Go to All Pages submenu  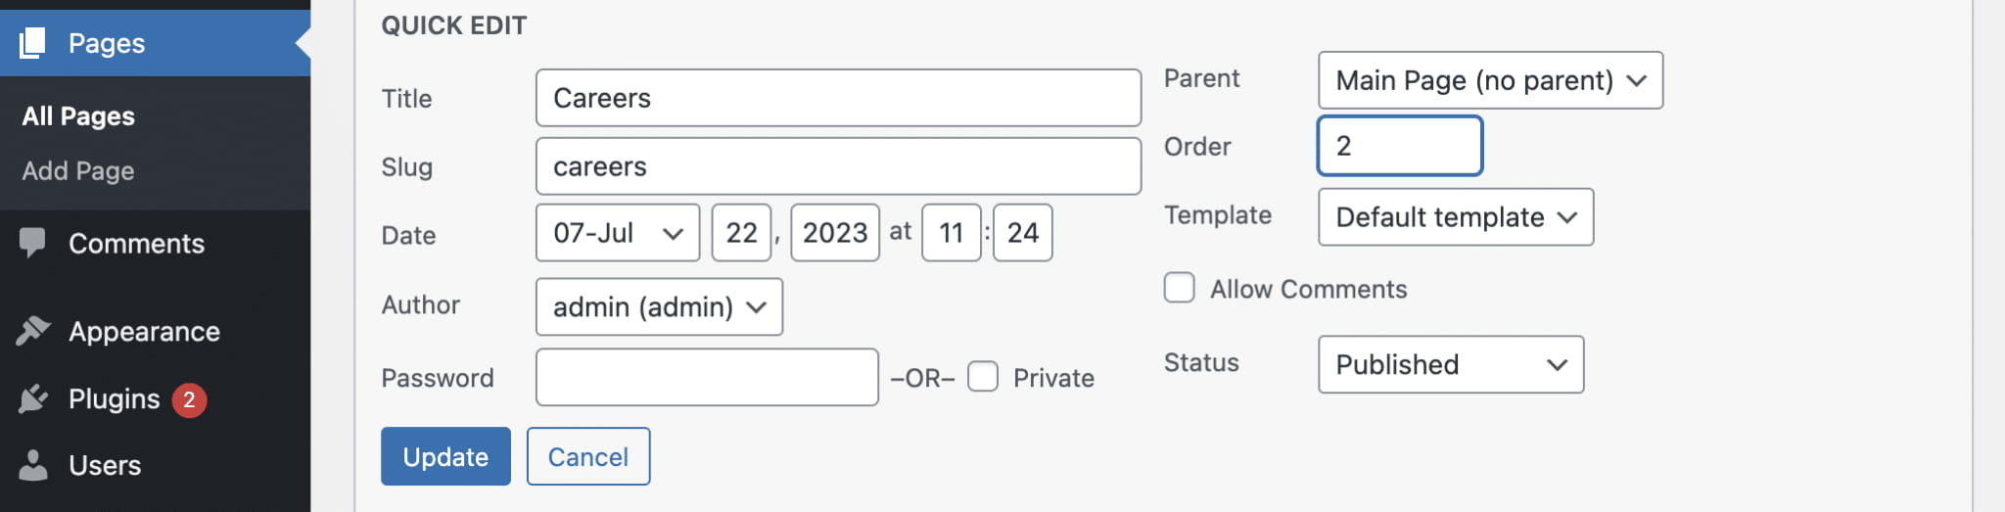pyautogui.click(x=78, y=116)
